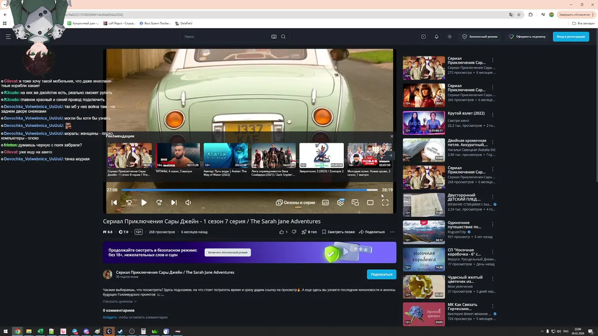The width and height of the screenshot is (598, 336).
Task: Enable picture-in-picture mode
Action: click(355, 203)
